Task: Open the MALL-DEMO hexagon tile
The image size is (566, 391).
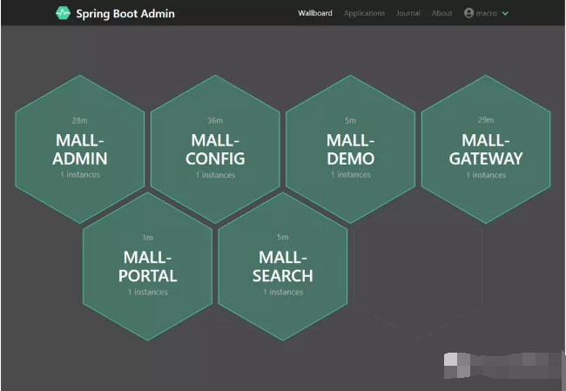Action: [351, 149]
